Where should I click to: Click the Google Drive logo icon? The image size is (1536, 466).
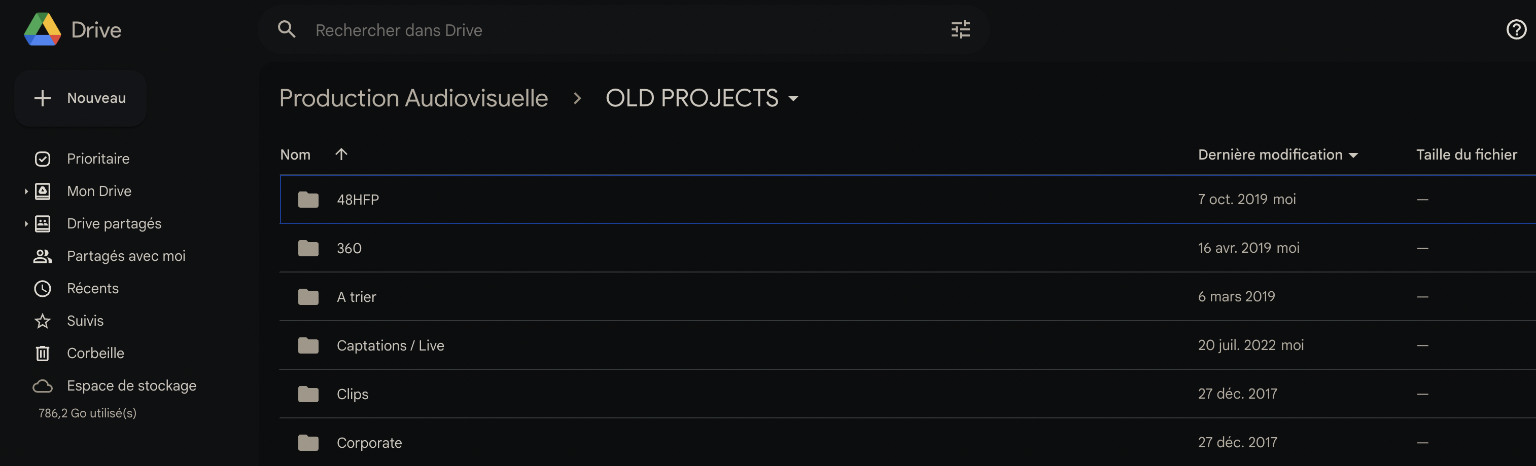(x=42, y=29)
